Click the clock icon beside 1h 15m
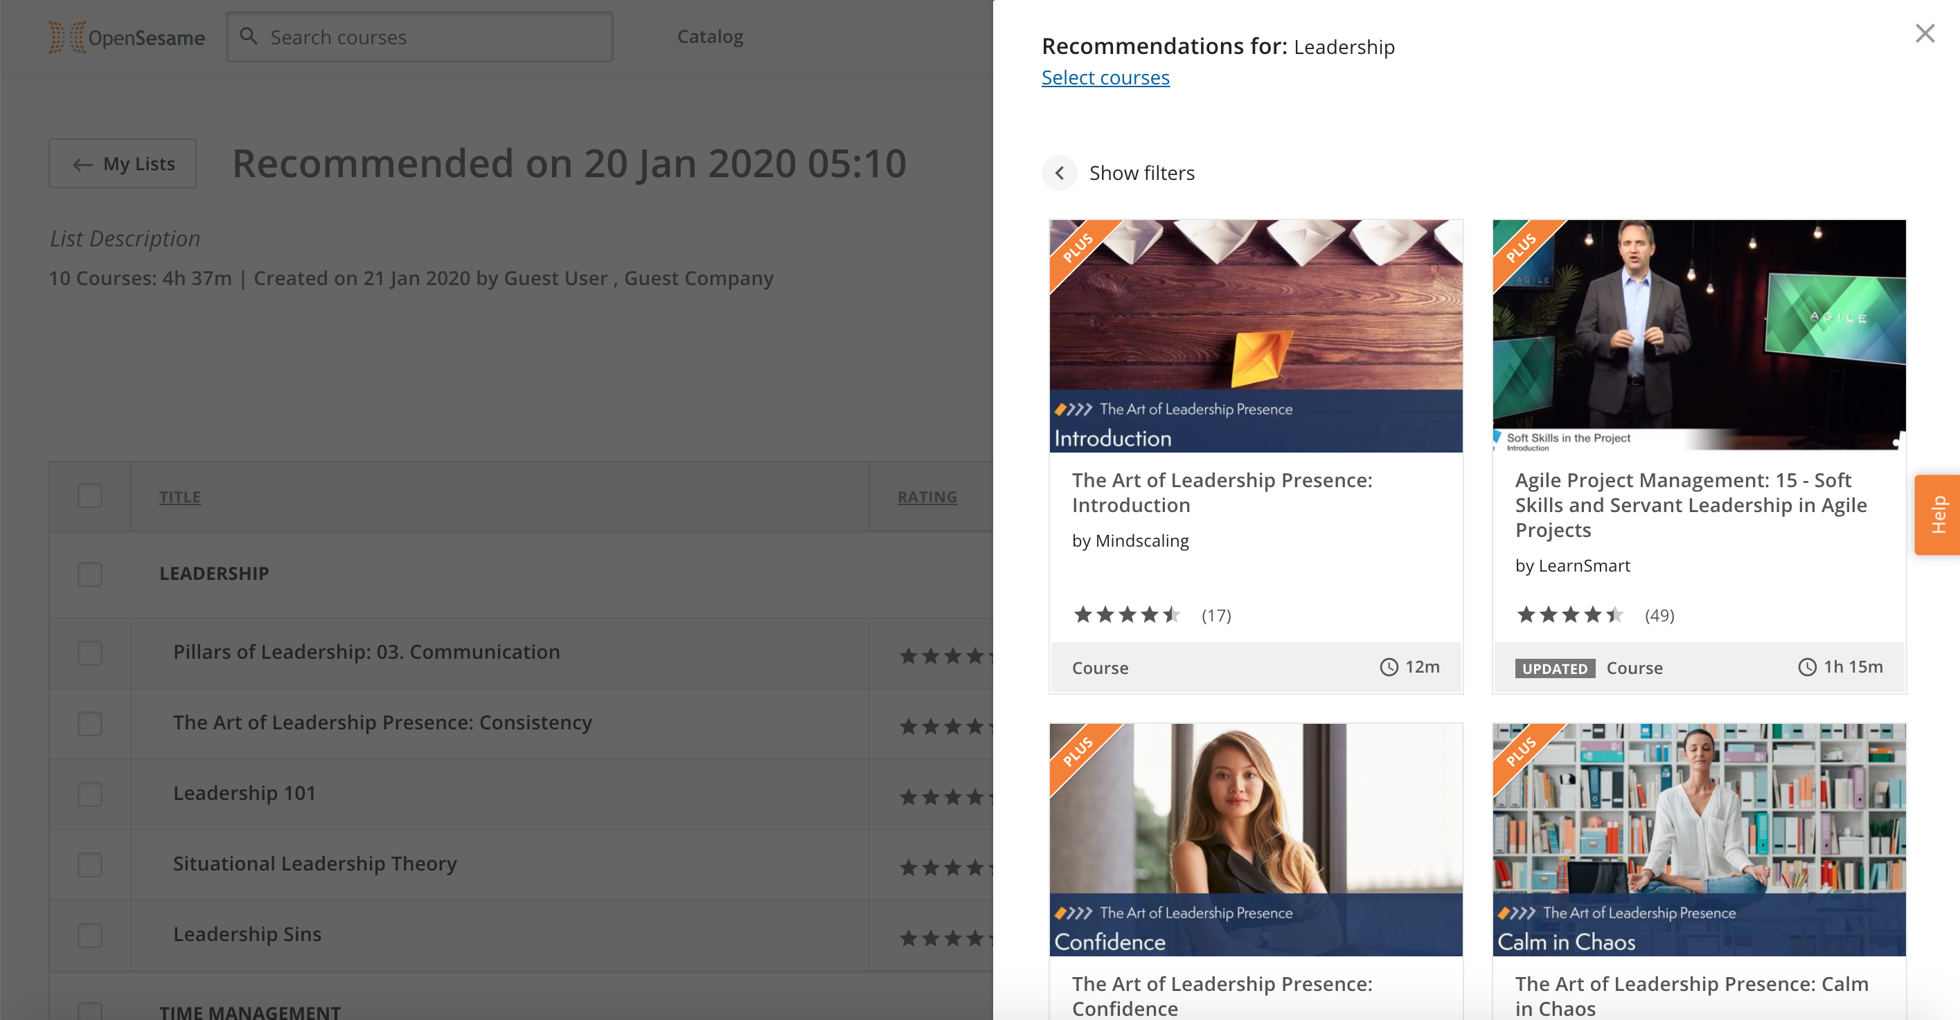 click(1806, 666)
